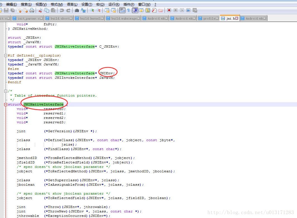Viewport: 297px width, 218px height.
Task: Open the 编辑(E) menu
Action: 11,4
